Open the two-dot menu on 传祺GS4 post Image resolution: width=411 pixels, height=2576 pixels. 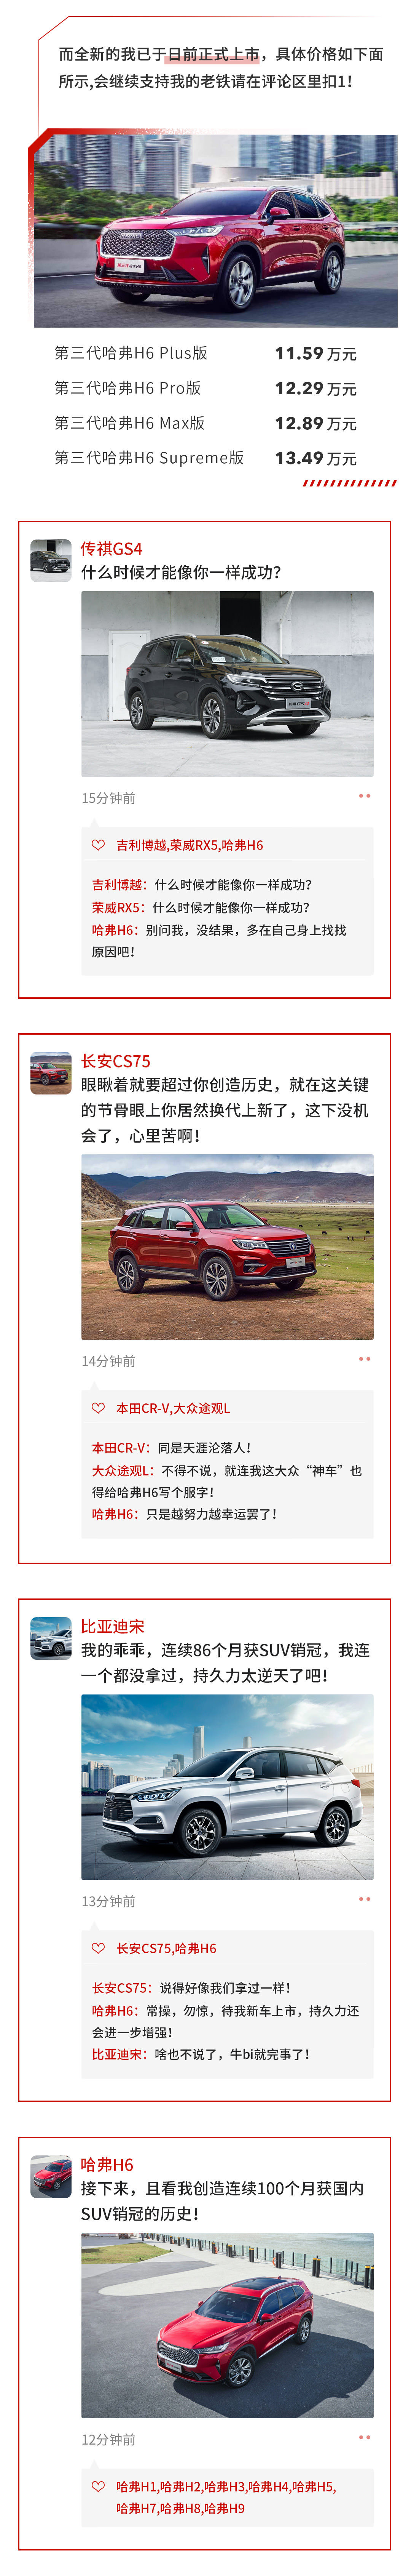click(364, 796)
